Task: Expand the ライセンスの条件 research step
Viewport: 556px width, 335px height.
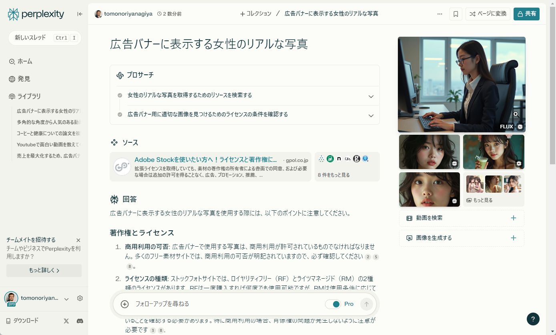Action: (371, 115)
